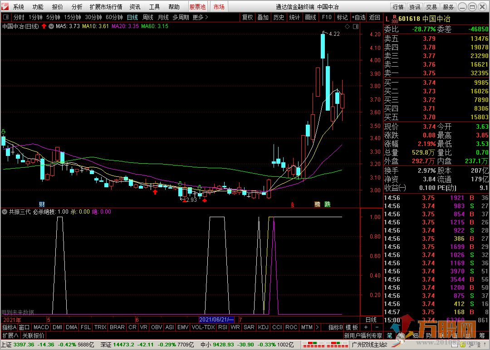Click the 统计 toolbar item
490x350 pixels.
(294, 17)
